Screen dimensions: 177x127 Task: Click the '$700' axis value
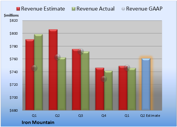coord(14,98)
